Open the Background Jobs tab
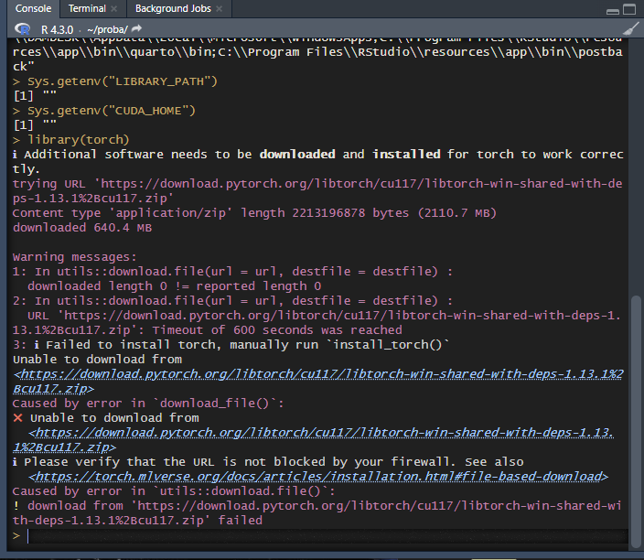 click(173, 8)
